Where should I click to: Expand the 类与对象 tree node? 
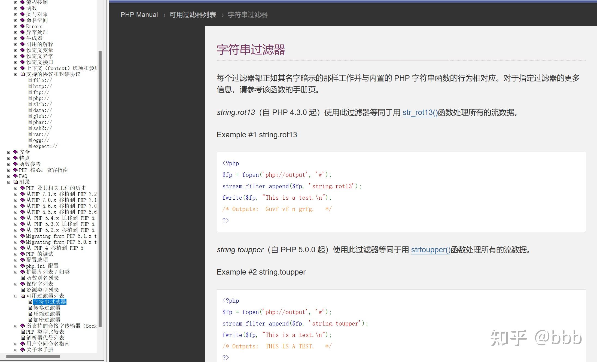[x=16, y=14]
